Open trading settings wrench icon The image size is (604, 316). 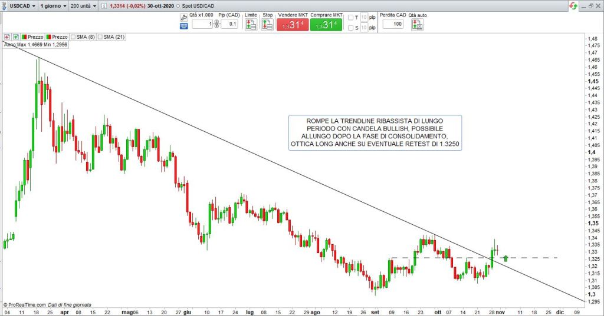click(184, 17)
